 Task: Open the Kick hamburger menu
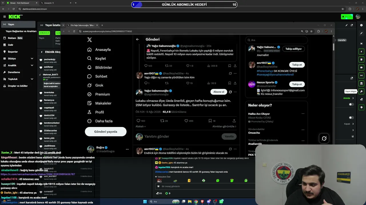pyautogui.click(x=4, y=17)
